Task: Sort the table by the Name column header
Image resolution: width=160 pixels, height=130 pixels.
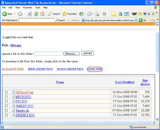Action: (60, 82)
